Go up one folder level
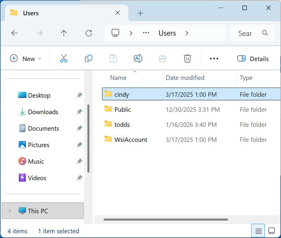The width and height of the screenshot is (281, 238). pyautogui.click(x=64, y=33)
